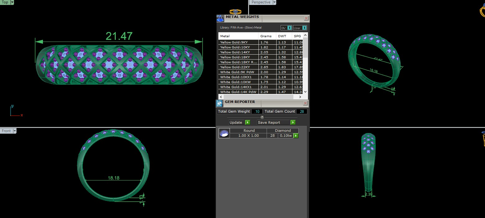Click the Metal Weights scale icon
The image size is (485, 218).
coord(220,19)
